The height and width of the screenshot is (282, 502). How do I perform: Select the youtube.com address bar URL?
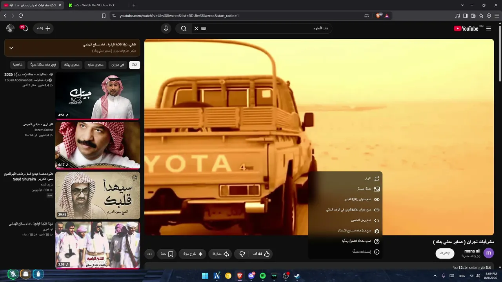[179, 16]
